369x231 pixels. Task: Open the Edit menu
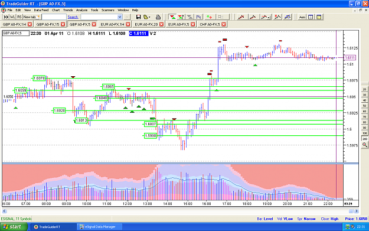coord(18,10)
